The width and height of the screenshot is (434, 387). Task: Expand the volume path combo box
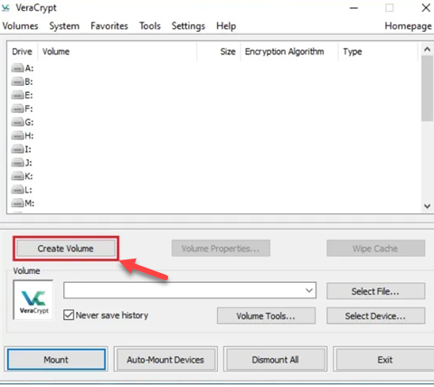click(x=309, y=290)
